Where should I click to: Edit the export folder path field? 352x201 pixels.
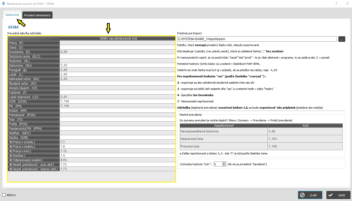click(257, 39)
